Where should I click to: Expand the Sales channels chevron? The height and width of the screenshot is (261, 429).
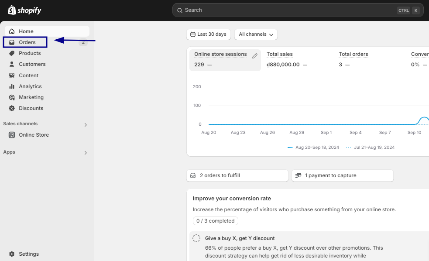click(x=86, y=125)
